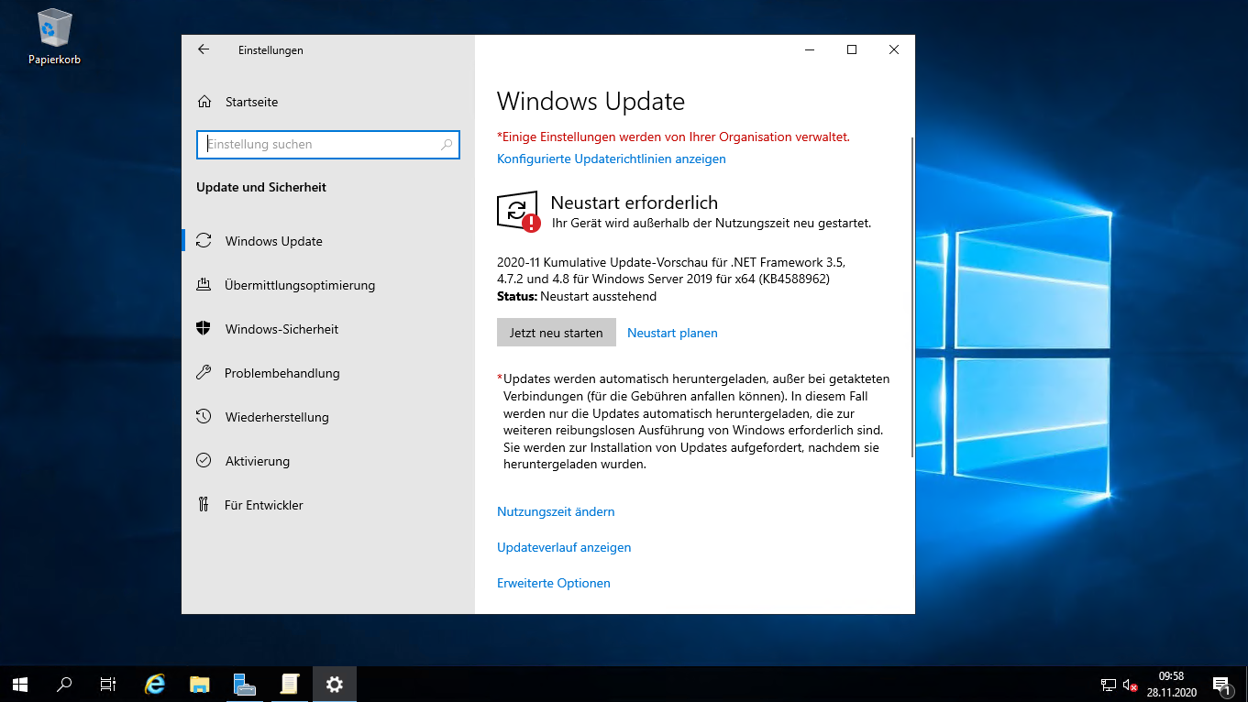Image resolution: width=1248 pixels, height=702 pixels.
Task: Click Jetzt neu starten button
Action: [557, 333]
